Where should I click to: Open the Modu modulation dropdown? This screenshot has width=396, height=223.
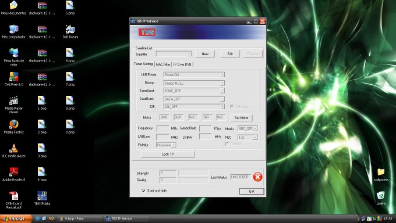[248, 128]
